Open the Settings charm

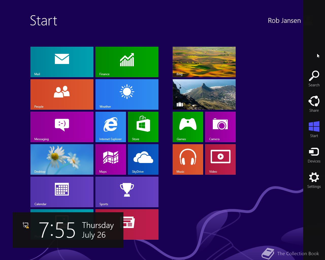[x=314, y=180]
